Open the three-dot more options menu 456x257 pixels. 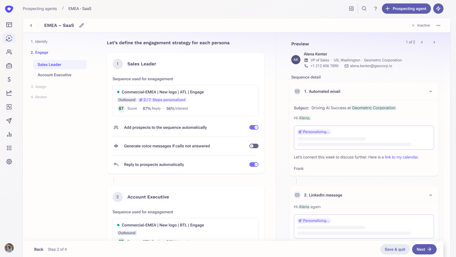pyautogui.click(x=438, y=25)
